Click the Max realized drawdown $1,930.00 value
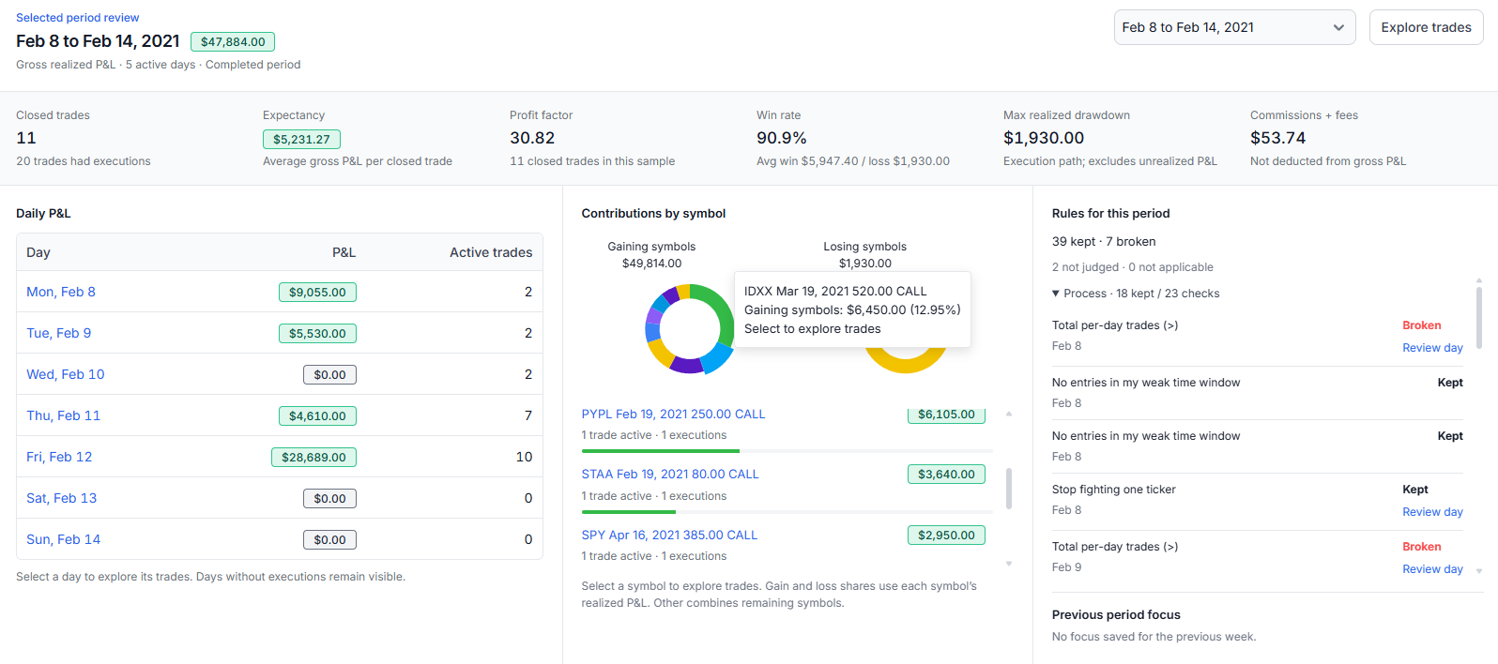This screenshot has height=664, width=1498. [1044, 138]
